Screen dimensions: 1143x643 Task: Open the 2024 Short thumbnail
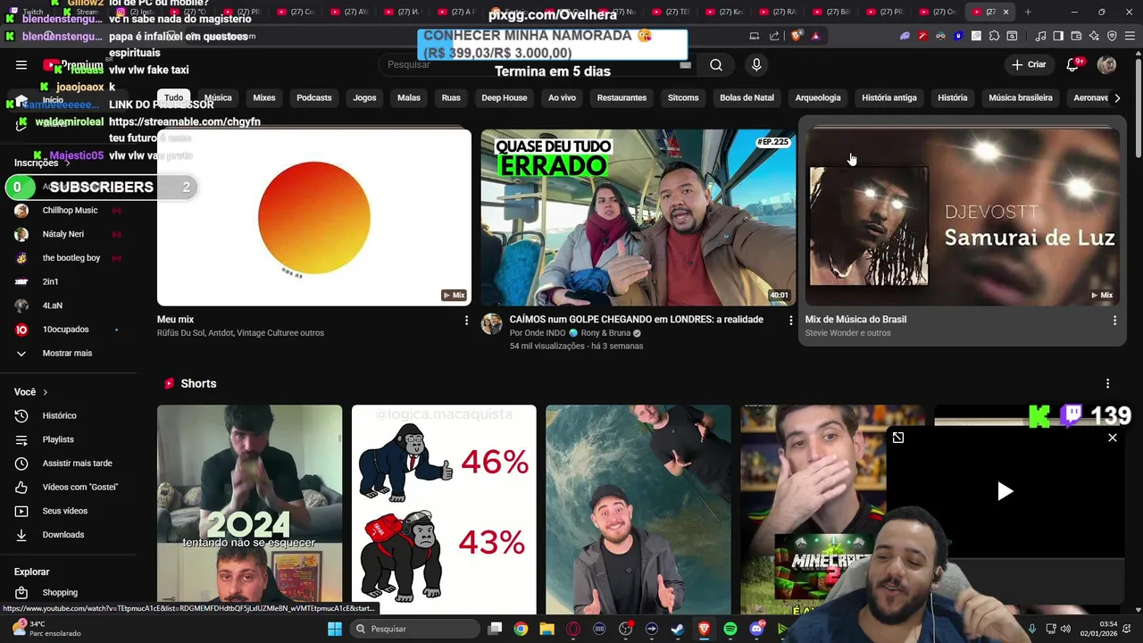click(x=249, y=509)
